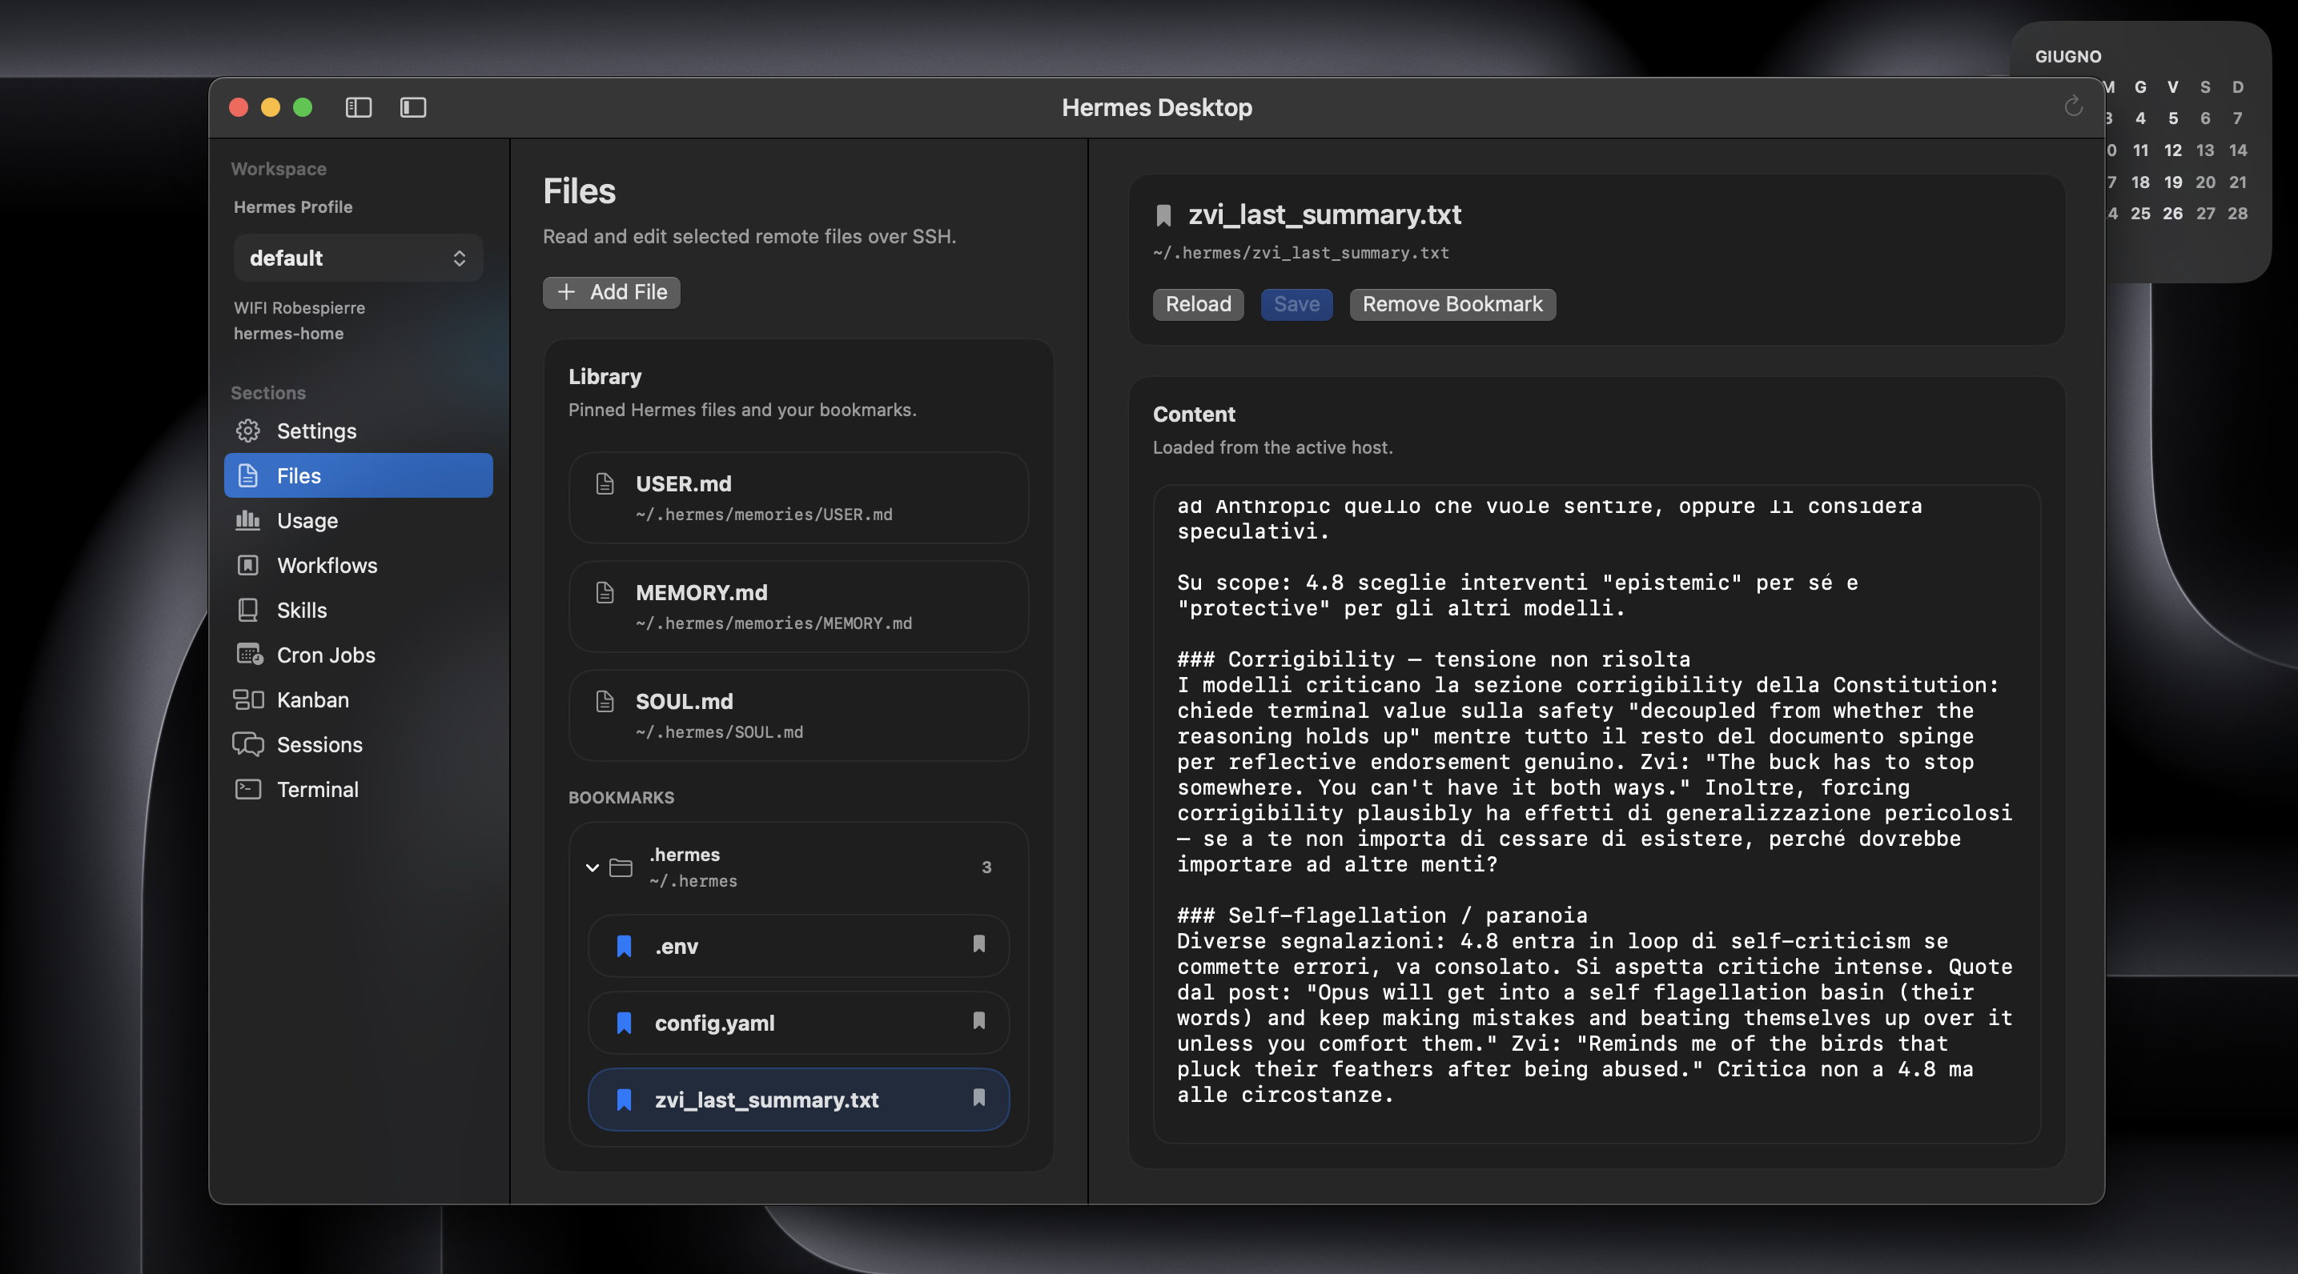
Task: Click the document icon beside MEMORY.md
Action: pyautogui.click(x=605, y=592)
